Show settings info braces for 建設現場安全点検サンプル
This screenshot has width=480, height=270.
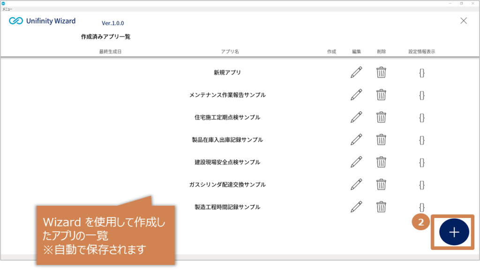tap(422, 163)
